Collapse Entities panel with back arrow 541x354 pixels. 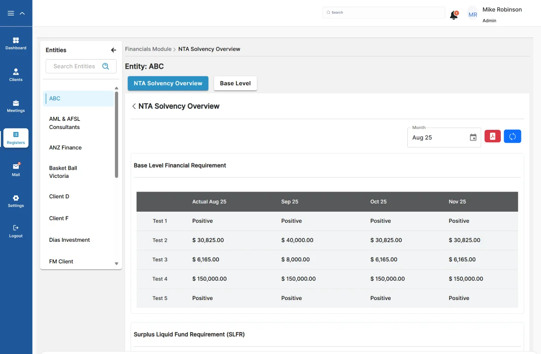[x=114, y=50]
